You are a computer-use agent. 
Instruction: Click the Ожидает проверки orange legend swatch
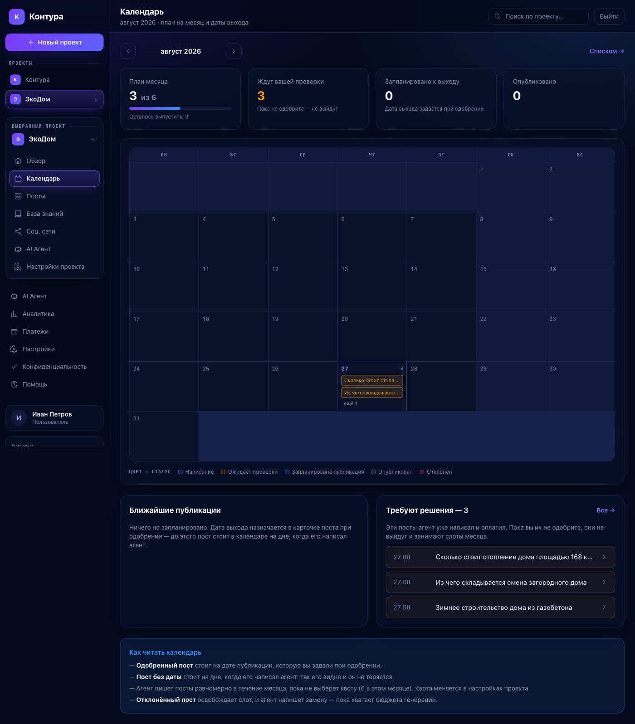(223, 472)
